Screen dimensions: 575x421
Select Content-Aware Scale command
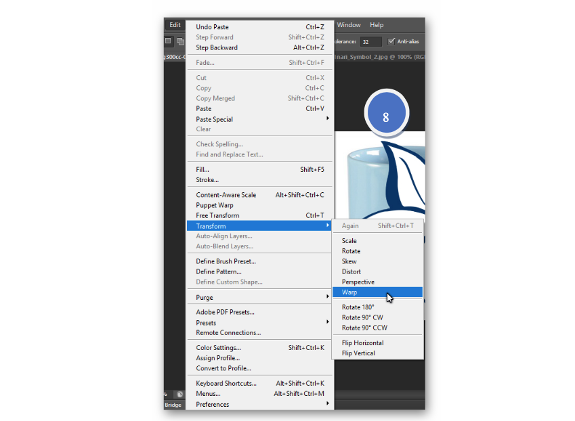(x=226, y=195)
